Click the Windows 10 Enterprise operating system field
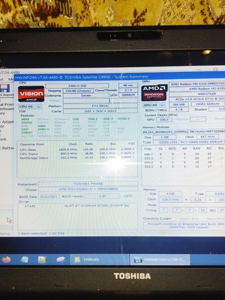The width and height of the screenshot is (225, 300). pos(184,226)
